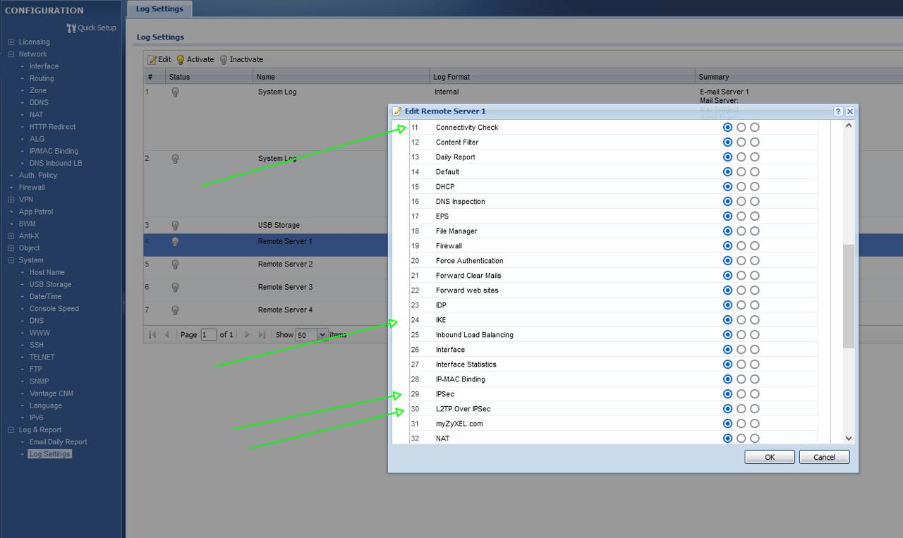Open help icon in Edit Remote Server dialog
This screenshot has width=903, height=538.
tap(838, 111)
